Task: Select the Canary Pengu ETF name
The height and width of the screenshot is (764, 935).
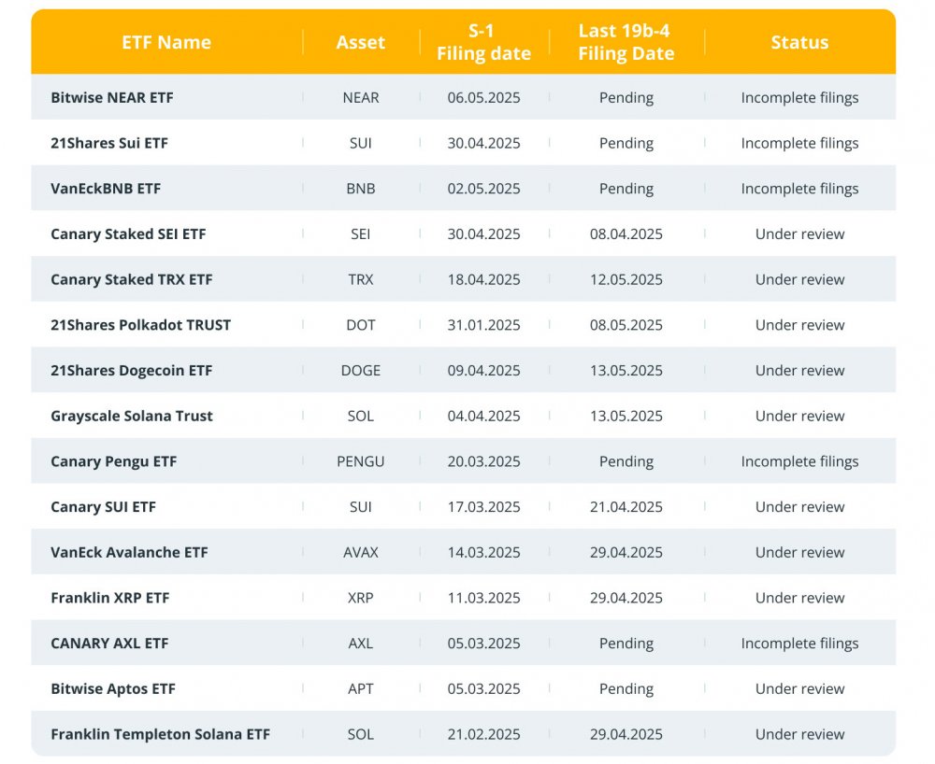Action: (x=114, y=461)
